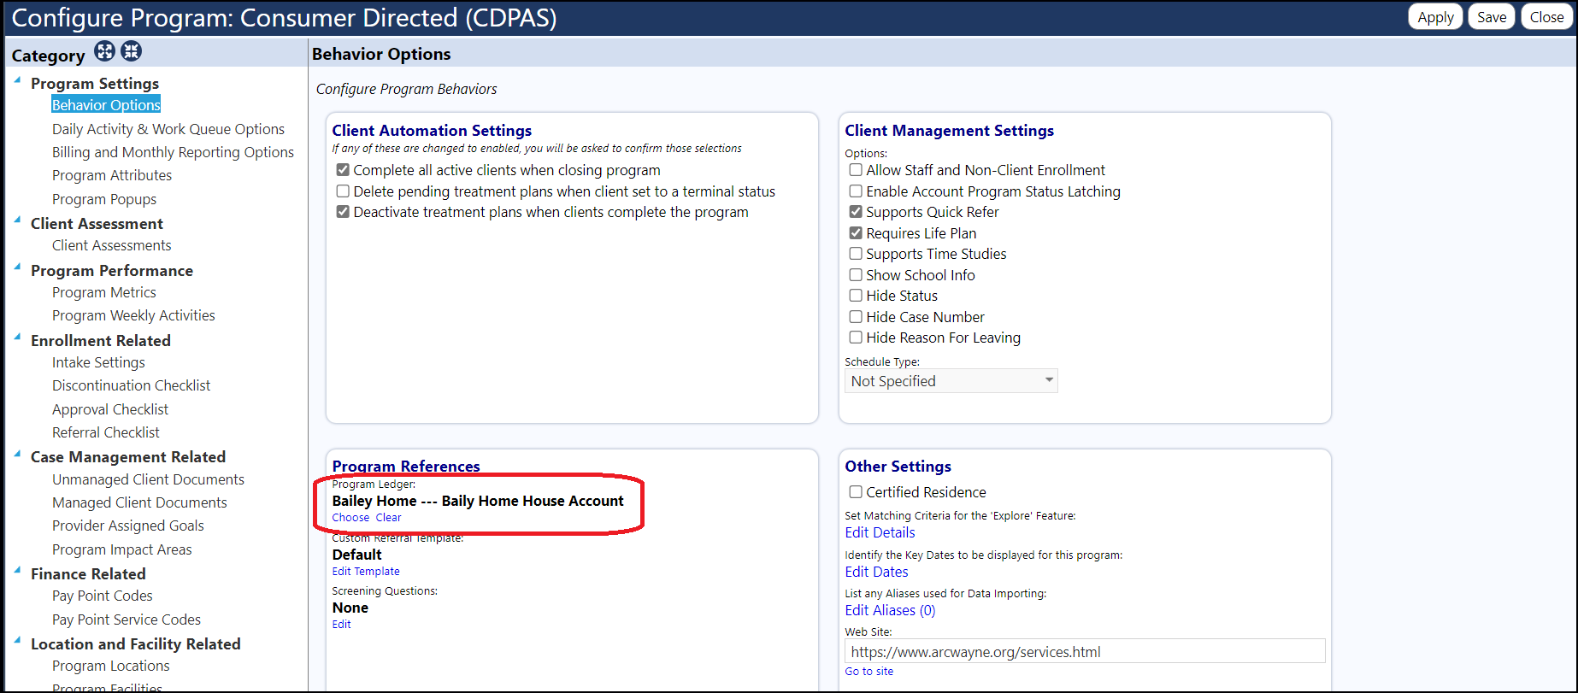Clear the Program Ledger selection
This screenshot has width=1578, height=693.
point(388,518)
